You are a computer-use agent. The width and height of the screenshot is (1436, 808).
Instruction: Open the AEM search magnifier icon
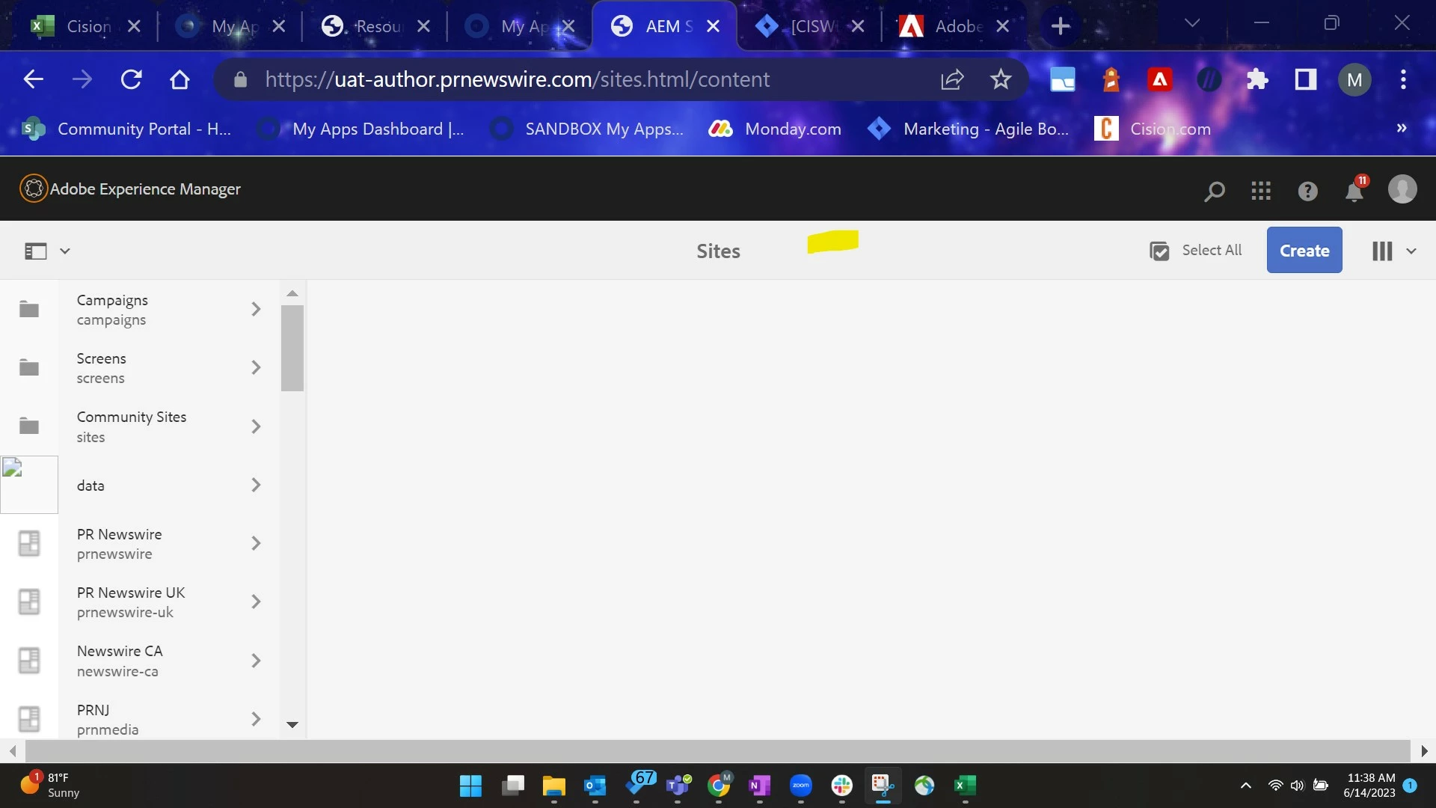[x=1215, y=191]
